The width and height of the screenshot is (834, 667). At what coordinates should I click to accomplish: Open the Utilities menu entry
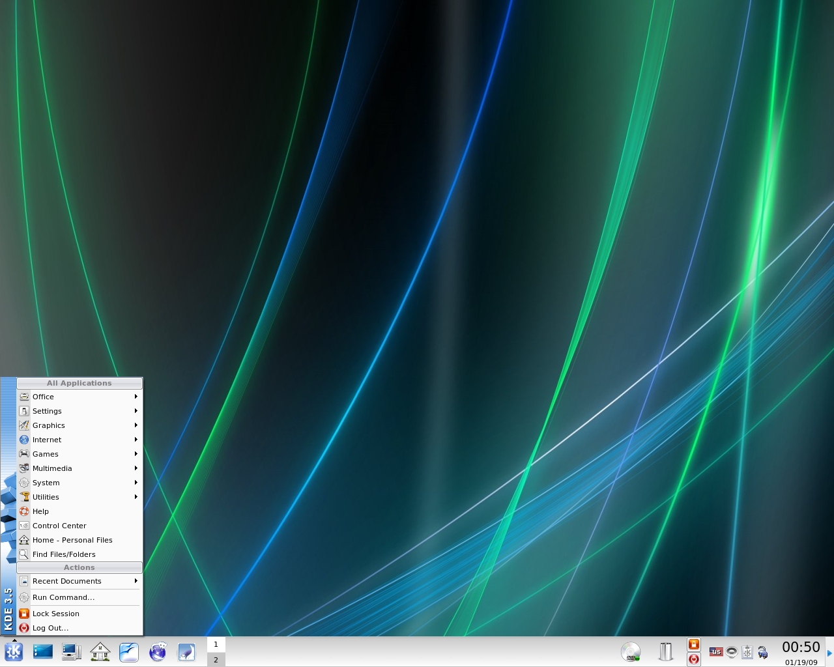79,497
